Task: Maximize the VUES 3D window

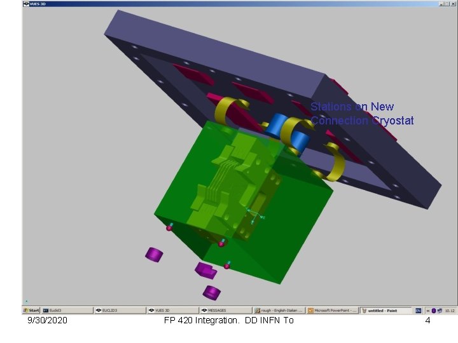Action: (x=447, y=4)
